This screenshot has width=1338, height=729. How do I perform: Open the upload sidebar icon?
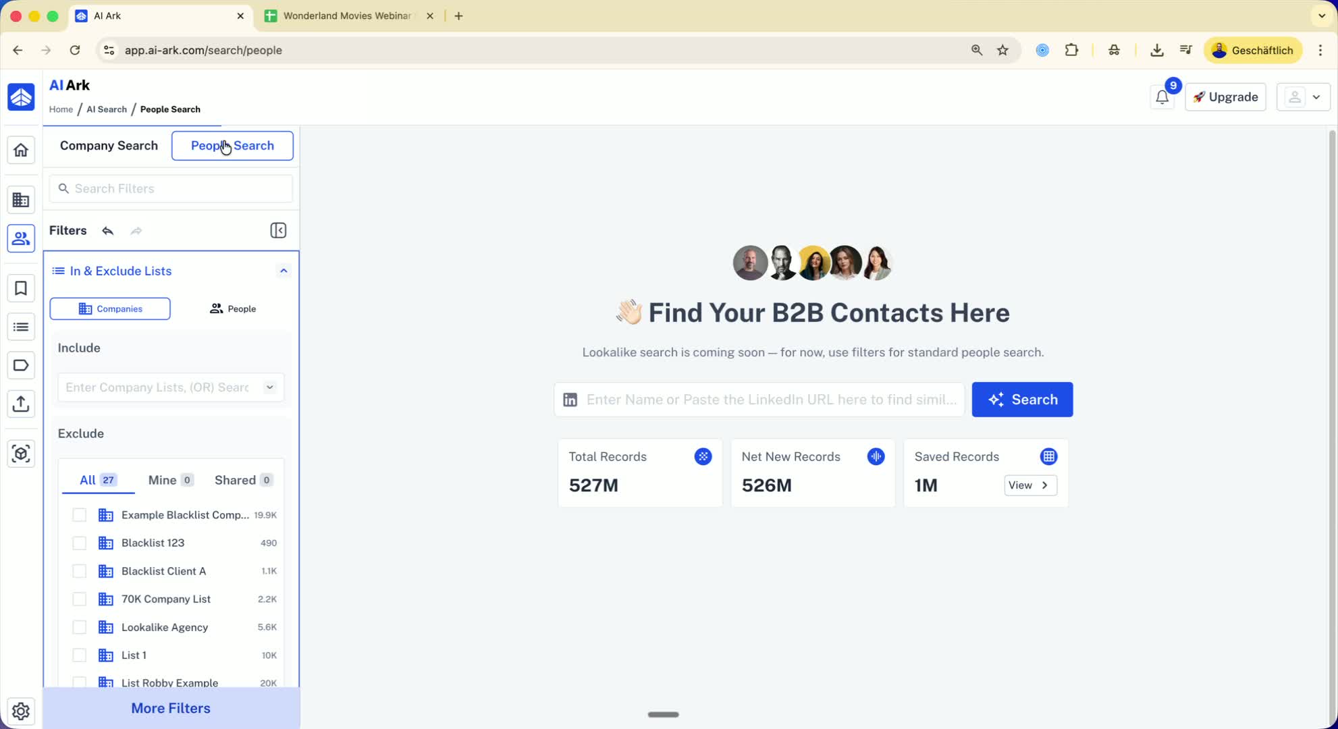click(21, 404)
